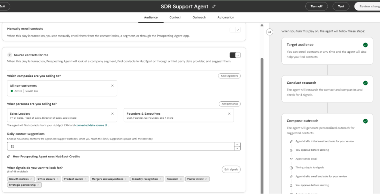Click 'Timing adapts to signals' step text
Viewport: 380px width, 194px height.
310,168
